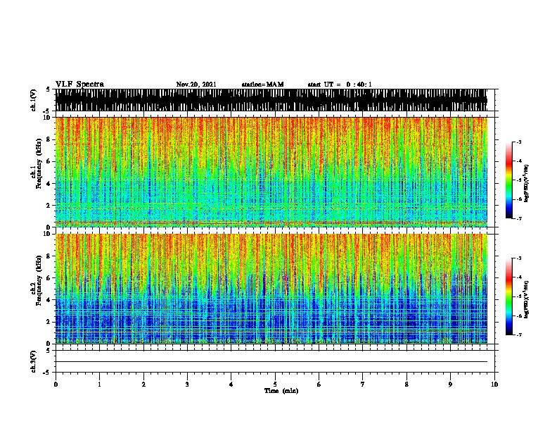Click the VLF Spectra title text
This screenshot has height=431, width=557.
coord(79,85)
